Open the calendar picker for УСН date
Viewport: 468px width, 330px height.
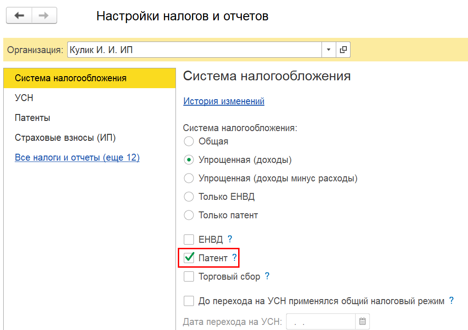(x=363, y=321)
